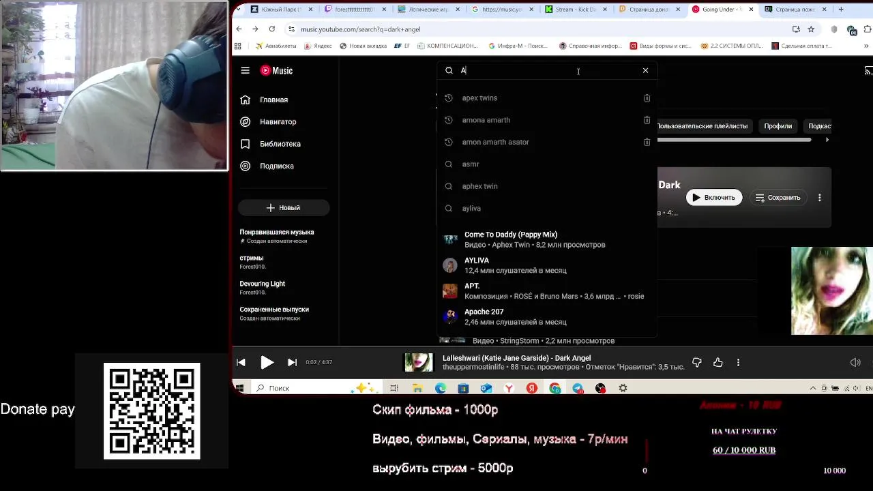Open player bar more options menu
This screenshot has width=873, height=491.
pos(738,362)
